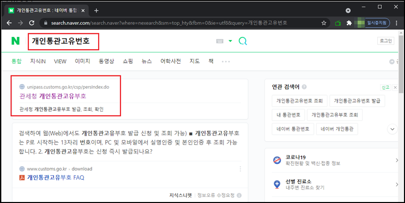
Task: Expand the search autocomplete dropdown arrow
Action: (230, 41)
